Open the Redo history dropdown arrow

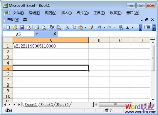(x=114, y=27)
